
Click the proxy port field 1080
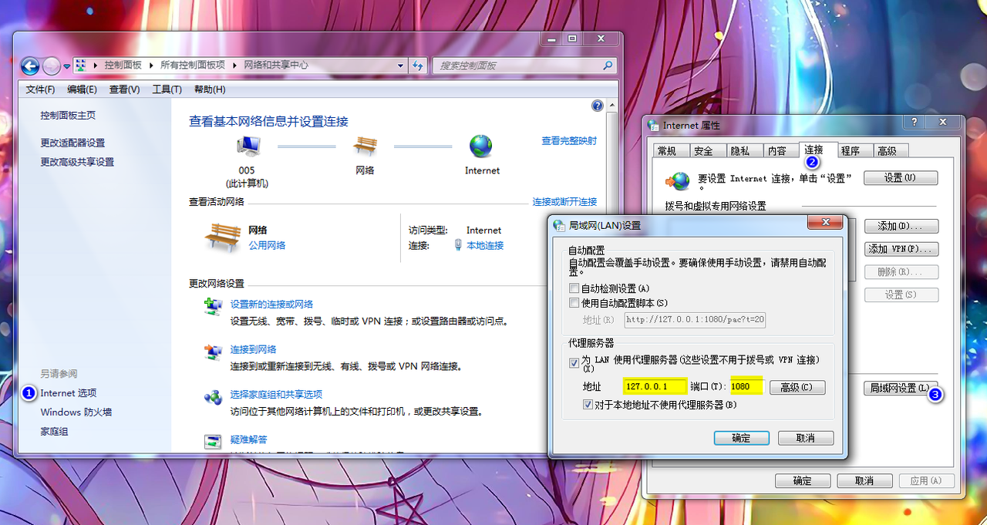point(746,386)
